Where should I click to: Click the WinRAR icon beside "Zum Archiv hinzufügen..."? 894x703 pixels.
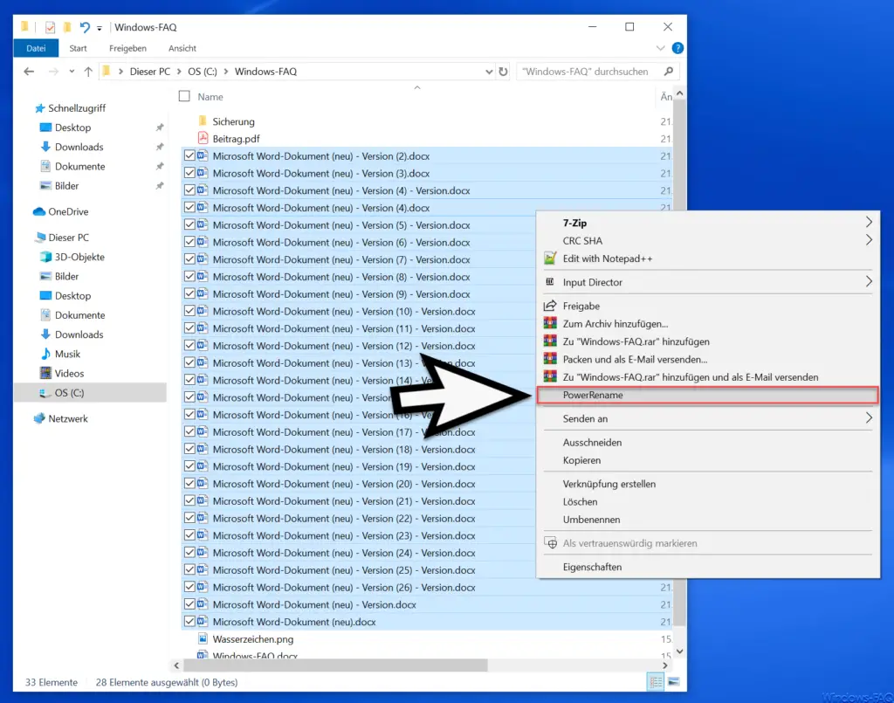(550, 323)
